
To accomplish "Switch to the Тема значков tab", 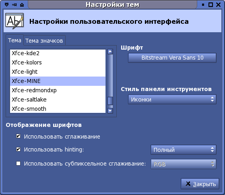I will tap(44, 41).
